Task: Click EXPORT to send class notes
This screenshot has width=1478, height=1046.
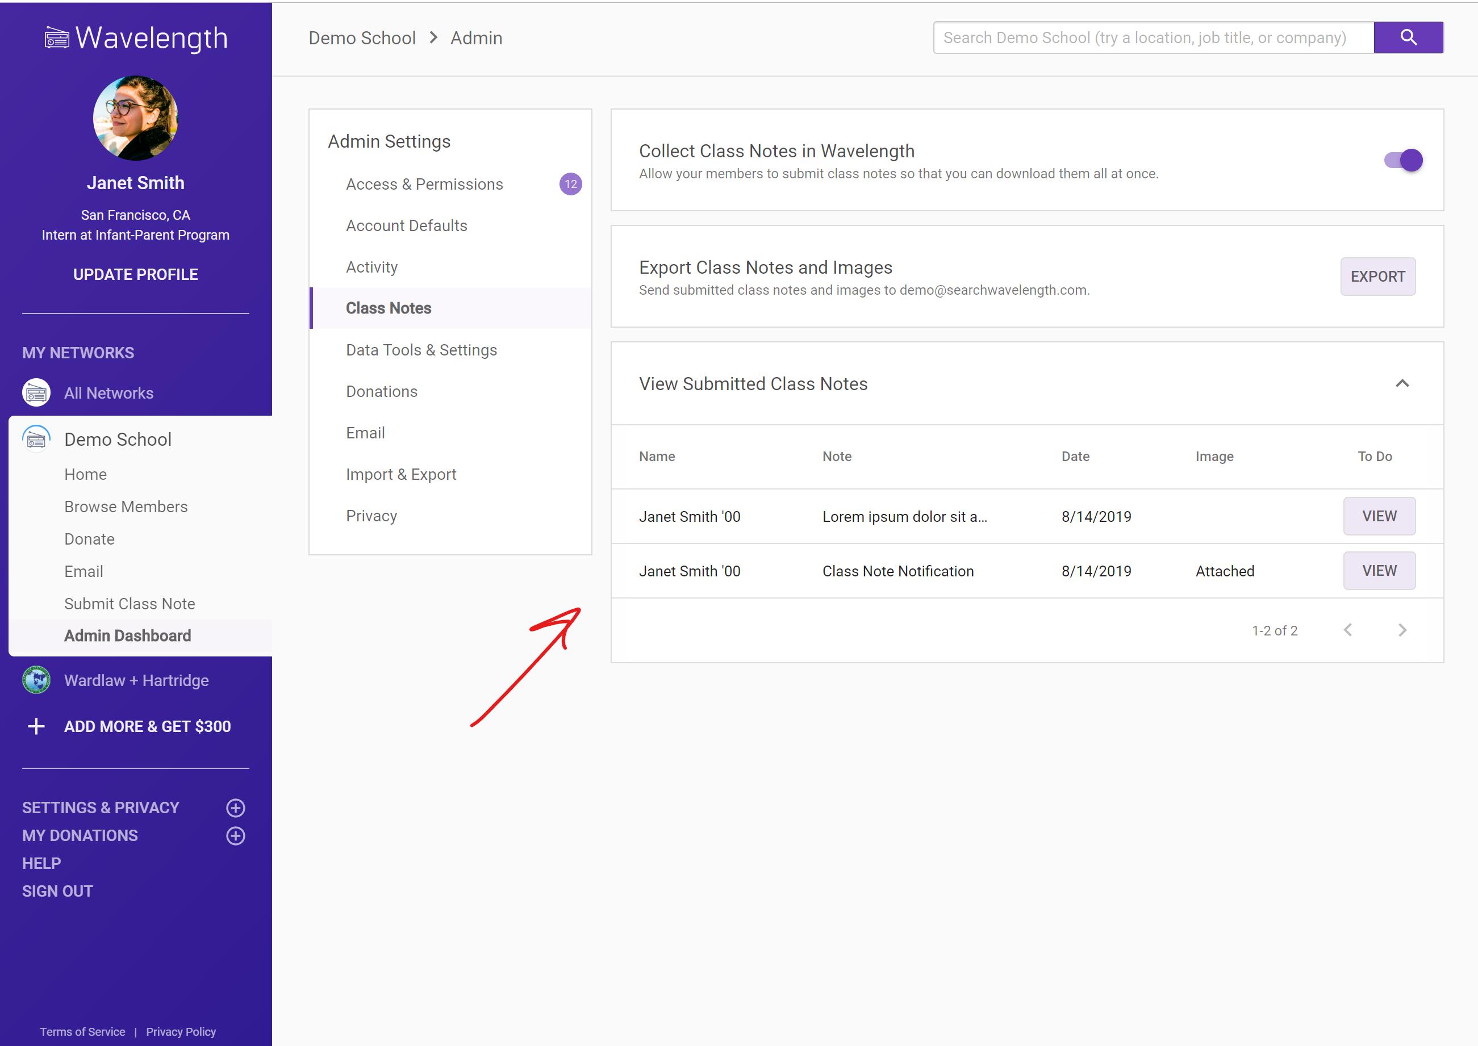Action: (1379, 276)
